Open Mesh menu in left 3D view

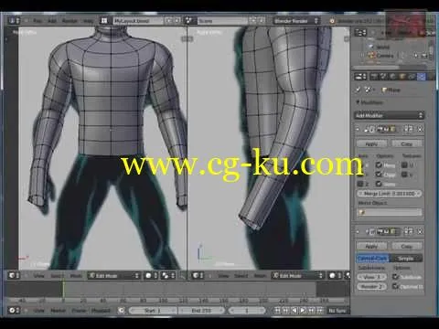pos(76,276)
